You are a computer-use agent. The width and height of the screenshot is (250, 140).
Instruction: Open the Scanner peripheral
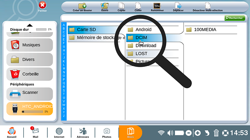30,94
